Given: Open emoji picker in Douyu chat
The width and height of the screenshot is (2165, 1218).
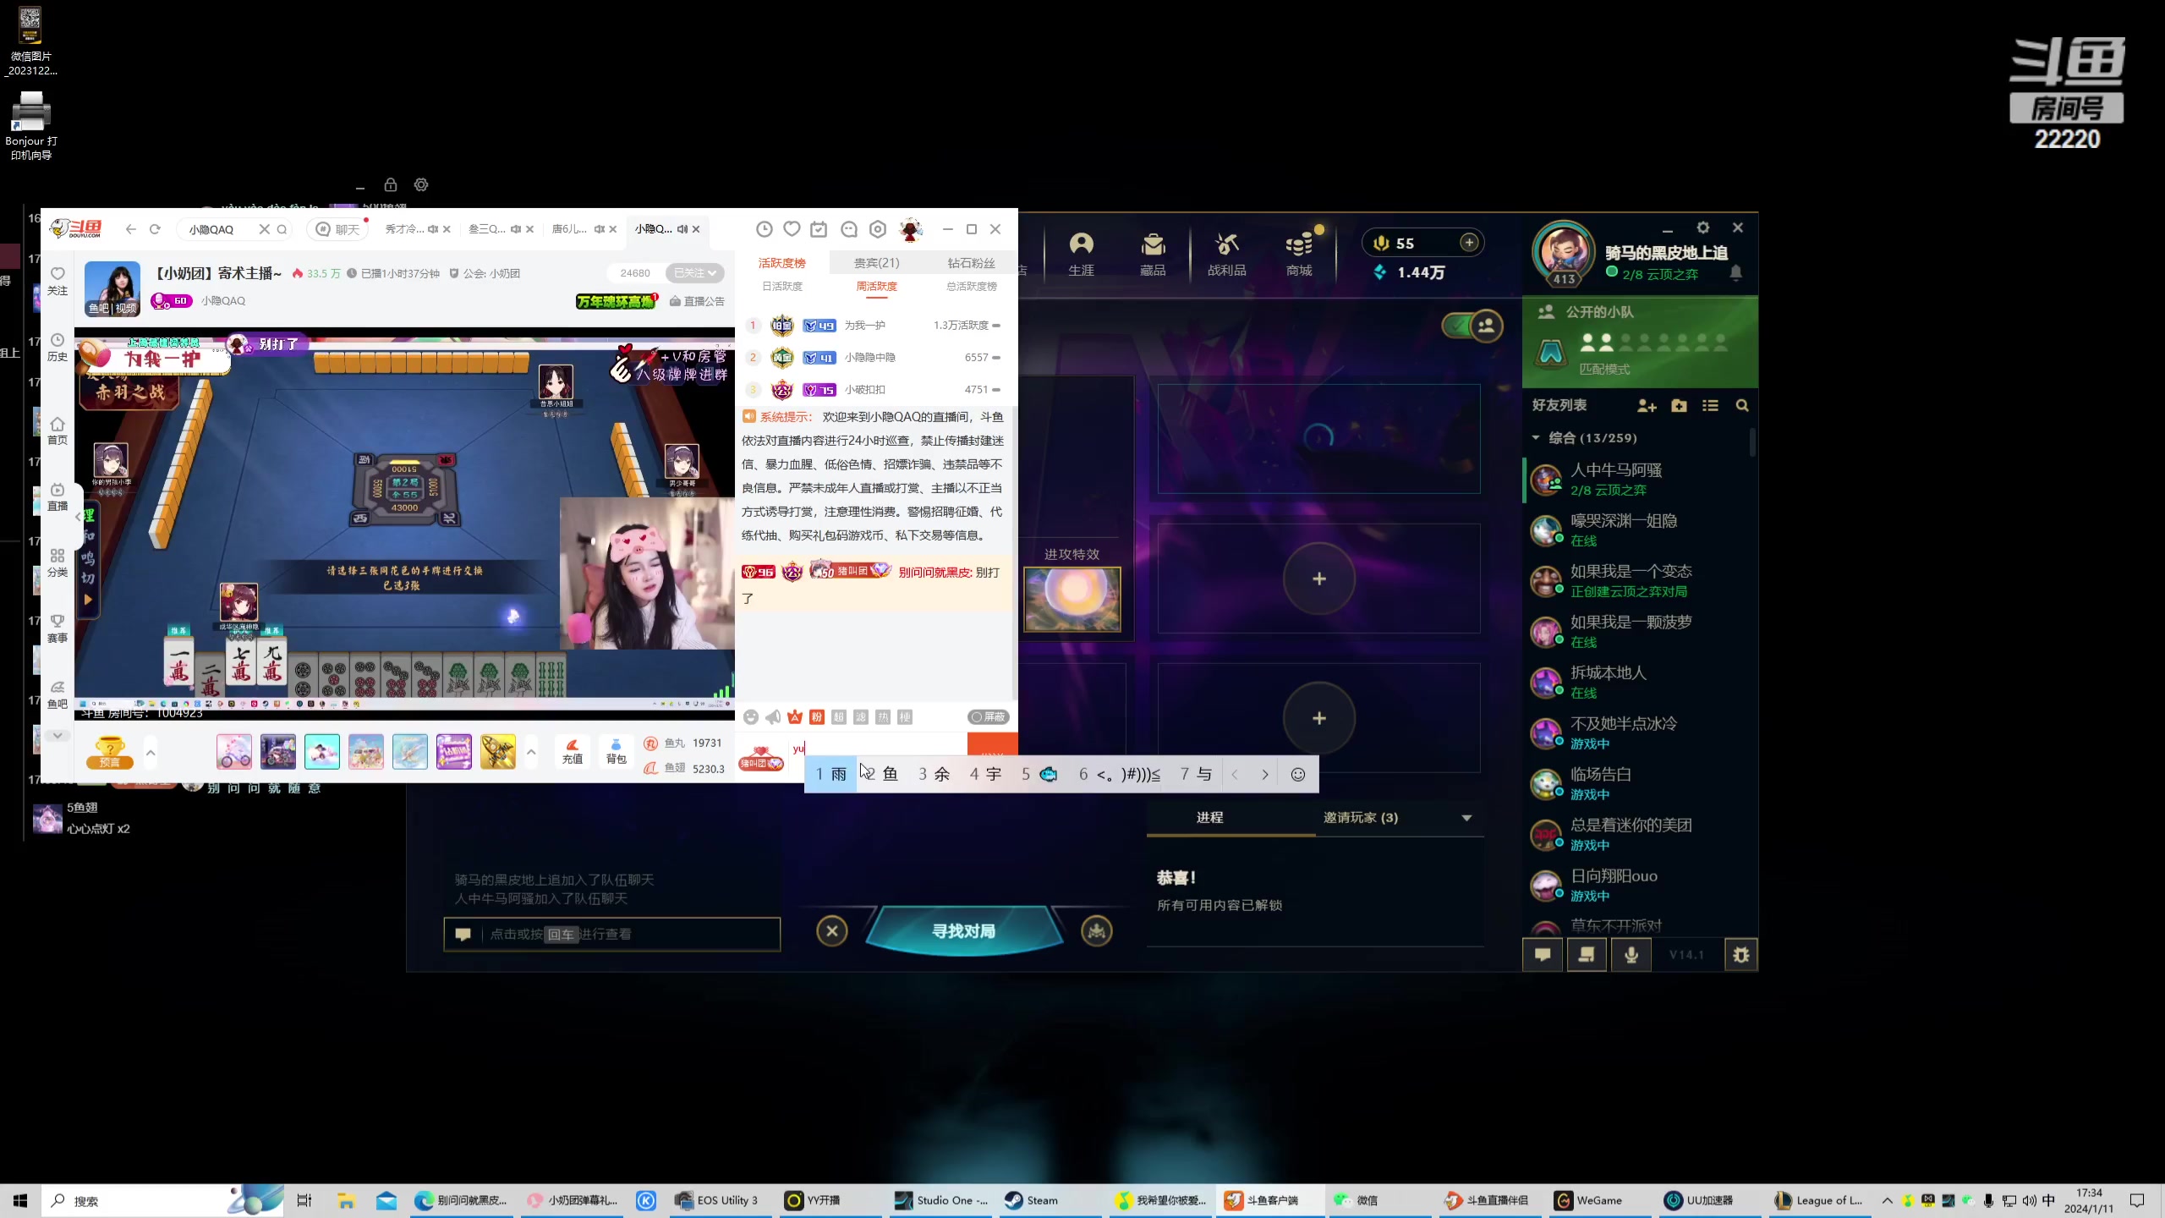Looking at the screenshot, I should point(751,717).
